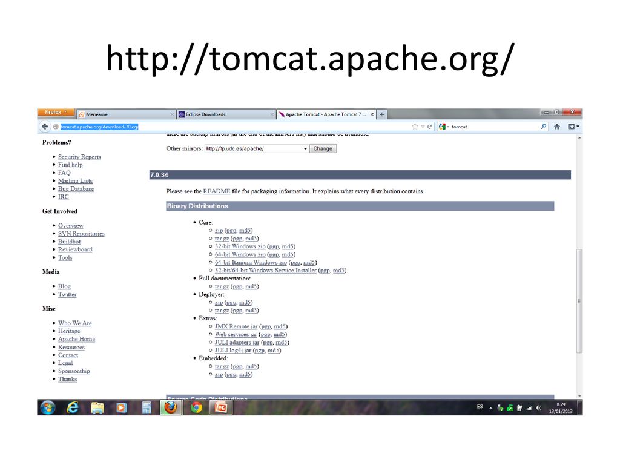Open Sponsorship link
This screenshot has width=620, height=465.
tap(74, 371)
